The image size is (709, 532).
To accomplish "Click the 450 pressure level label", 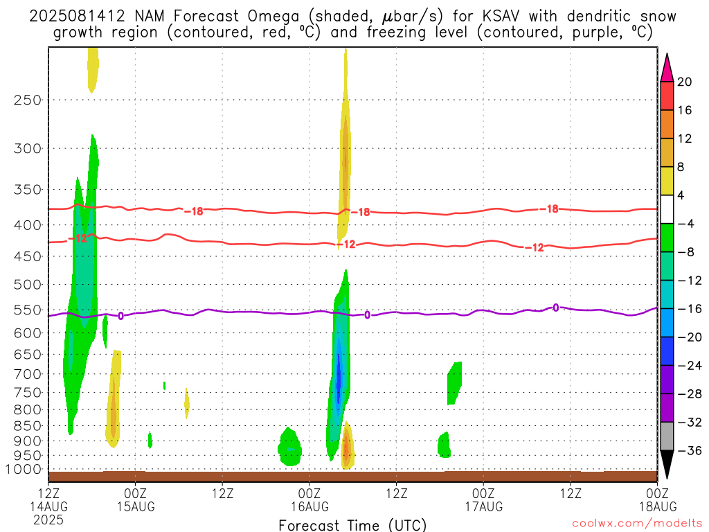I will (x=28, y=256).
